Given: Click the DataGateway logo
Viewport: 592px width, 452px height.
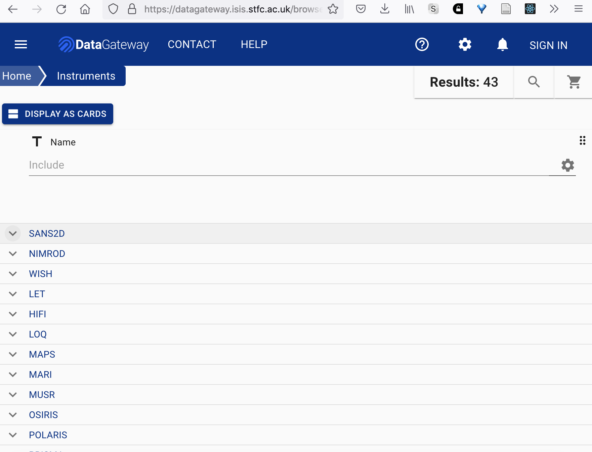Looking at the screenshot, I should [103, 44].
